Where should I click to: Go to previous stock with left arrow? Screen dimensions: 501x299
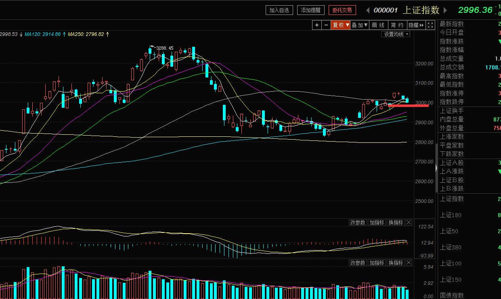368,10
